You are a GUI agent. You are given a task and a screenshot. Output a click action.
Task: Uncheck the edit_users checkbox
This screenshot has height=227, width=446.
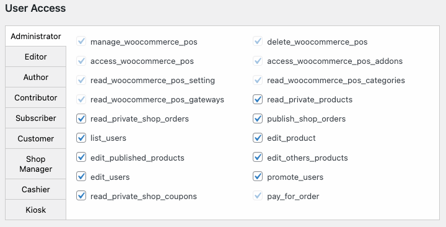[81, 177]
